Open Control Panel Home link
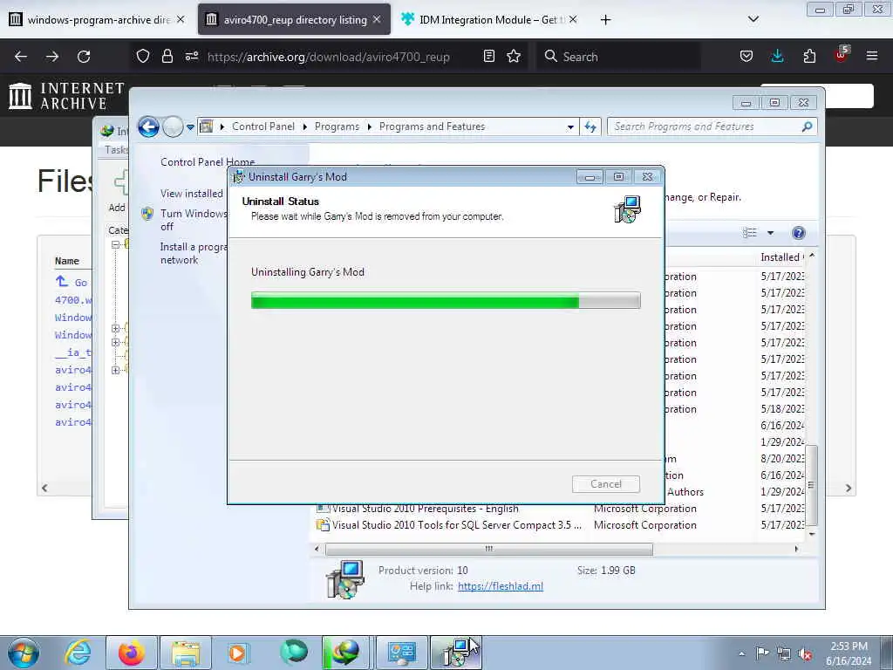Viewport: 893px width, 670px height. [208, 161]
